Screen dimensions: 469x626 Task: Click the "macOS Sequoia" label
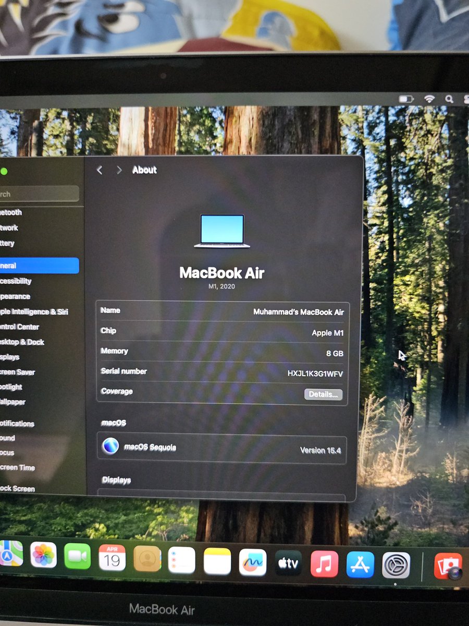[x=150, y=447]
